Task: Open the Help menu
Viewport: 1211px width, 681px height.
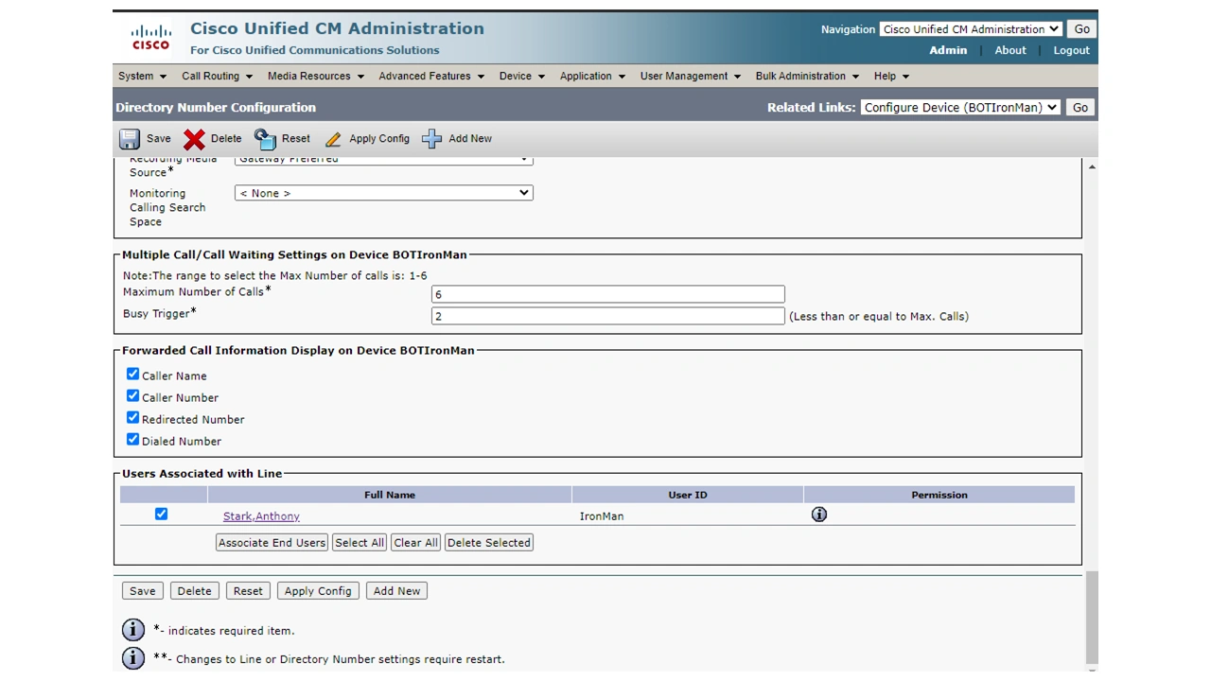Action: pyautogui.click(x=891, y=76)
